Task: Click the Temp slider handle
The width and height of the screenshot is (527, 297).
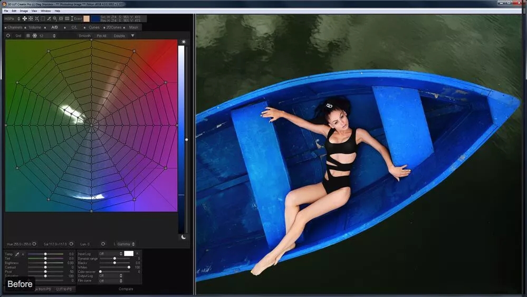Action: [x=45, y=254]
